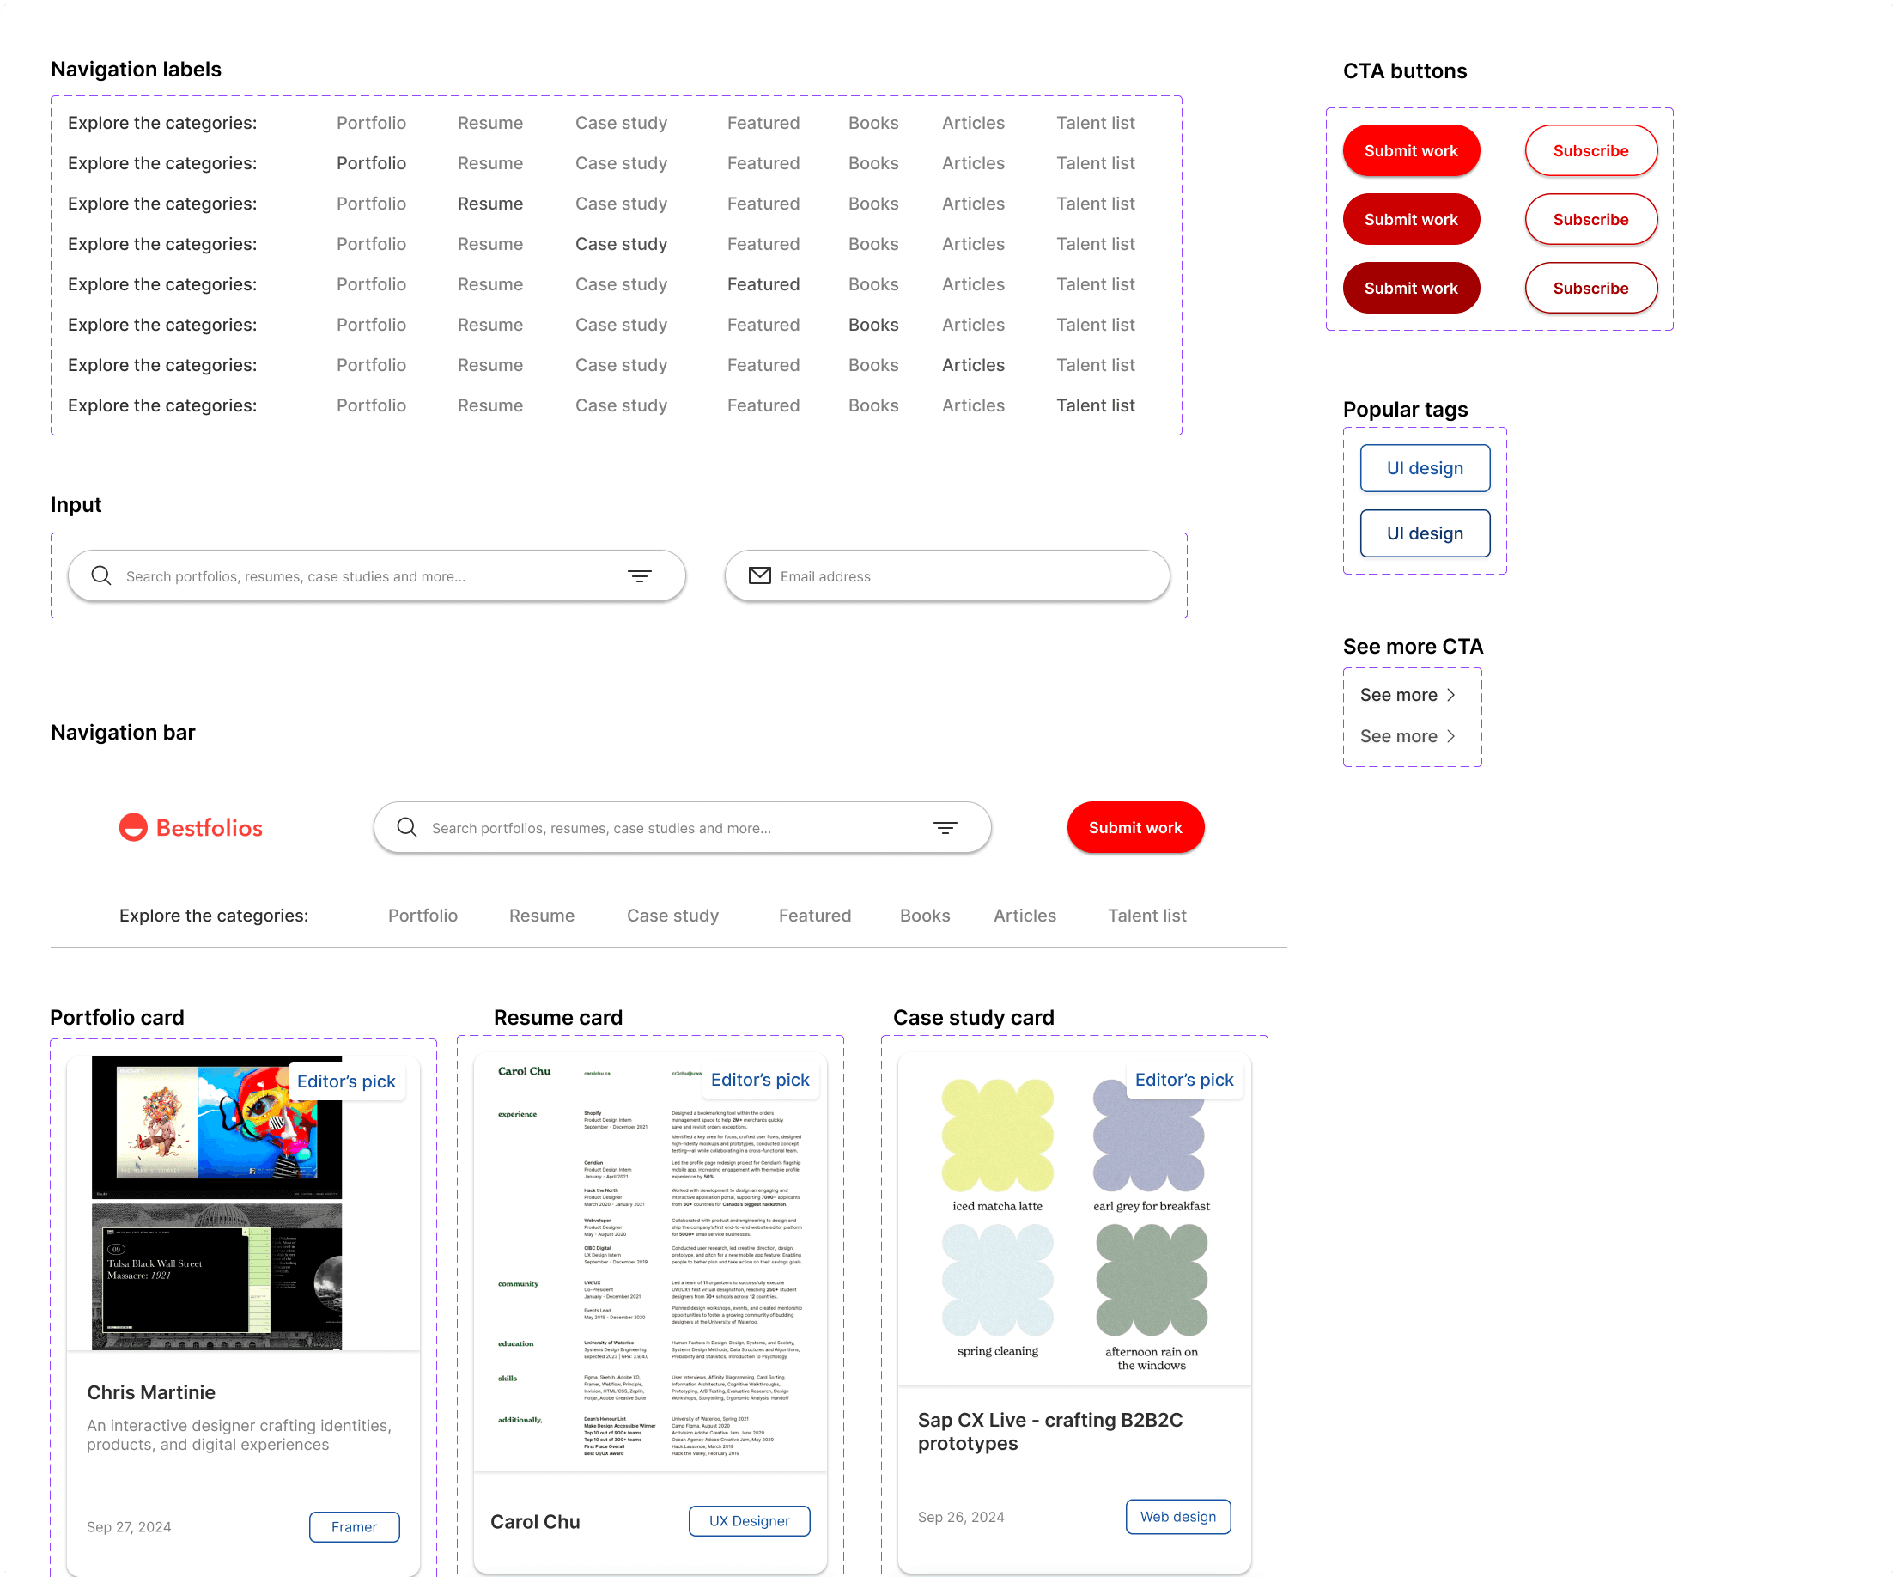Click the highlighted Resume navigation label

click(x=490, y=204)
